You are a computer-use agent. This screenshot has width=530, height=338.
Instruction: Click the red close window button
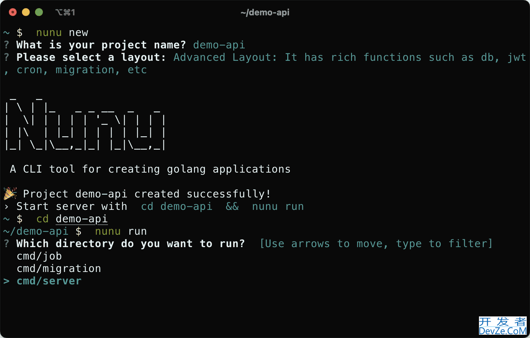click(x=13, y=12)
